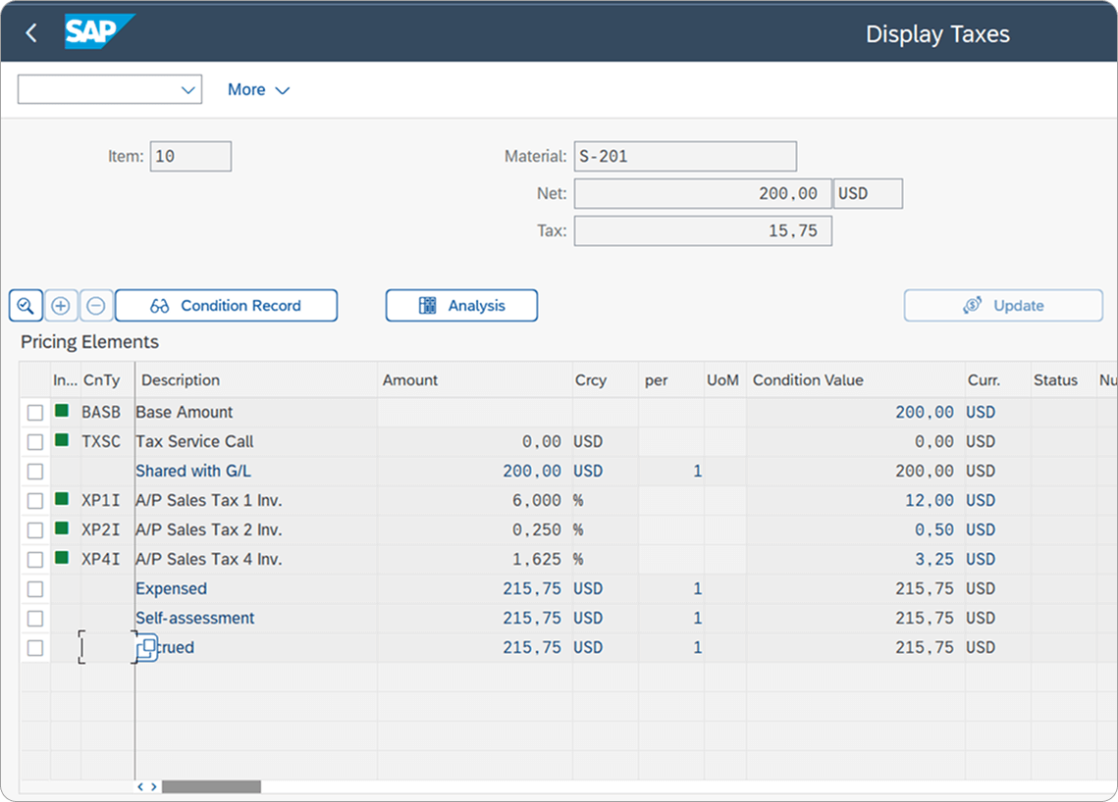Check the XP1I Sales Tax row checkbox
Image resolution: width=1118 pixels, height=802 pixels.
[x=36, y=500]
